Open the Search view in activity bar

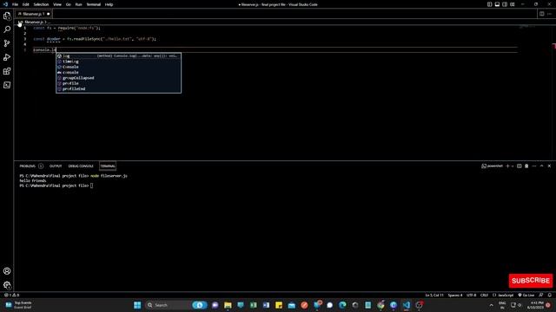(7, 29)
